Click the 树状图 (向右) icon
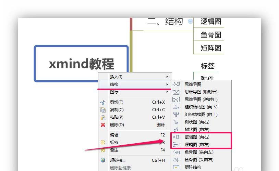 (x=176, y=122)
